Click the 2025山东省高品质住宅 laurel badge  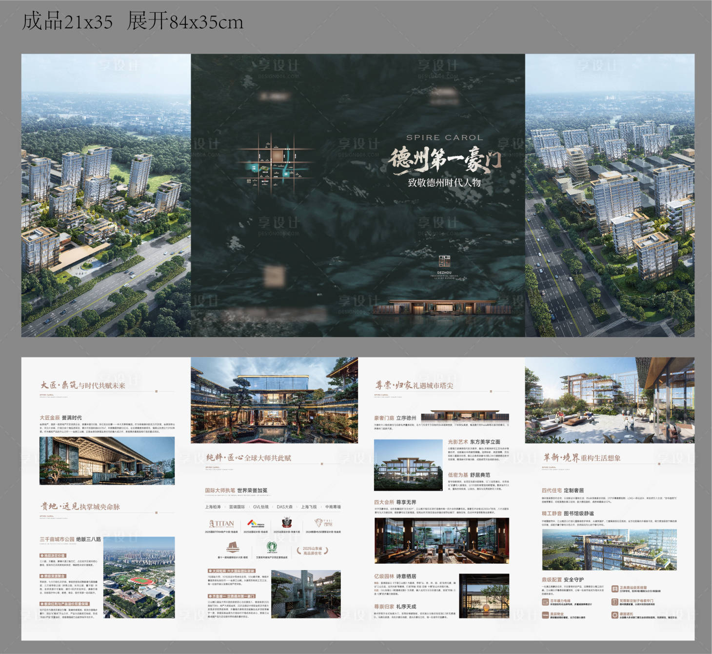[312, 551]
